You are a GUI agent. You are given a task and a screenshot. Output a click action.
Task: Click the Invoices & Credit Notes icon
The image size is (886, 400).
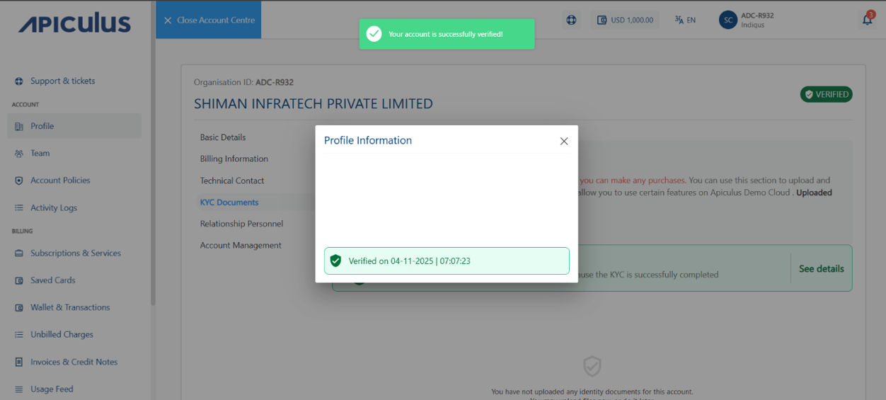pos(19,362)
